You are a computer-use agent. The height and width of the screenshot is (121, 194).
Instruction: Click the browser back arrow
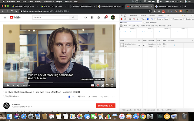click(3, 11)
